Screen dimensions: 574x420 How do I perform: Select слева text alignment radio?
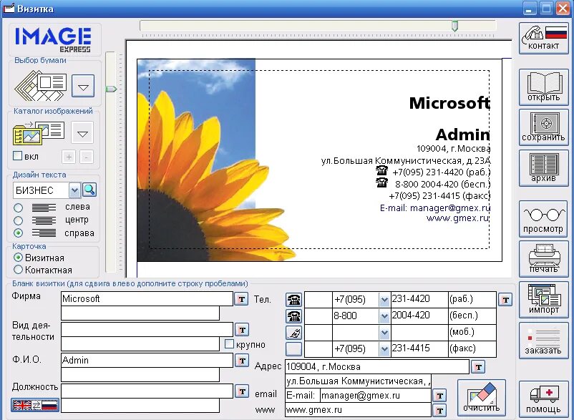pyautogui.click(x=18, y=207)
